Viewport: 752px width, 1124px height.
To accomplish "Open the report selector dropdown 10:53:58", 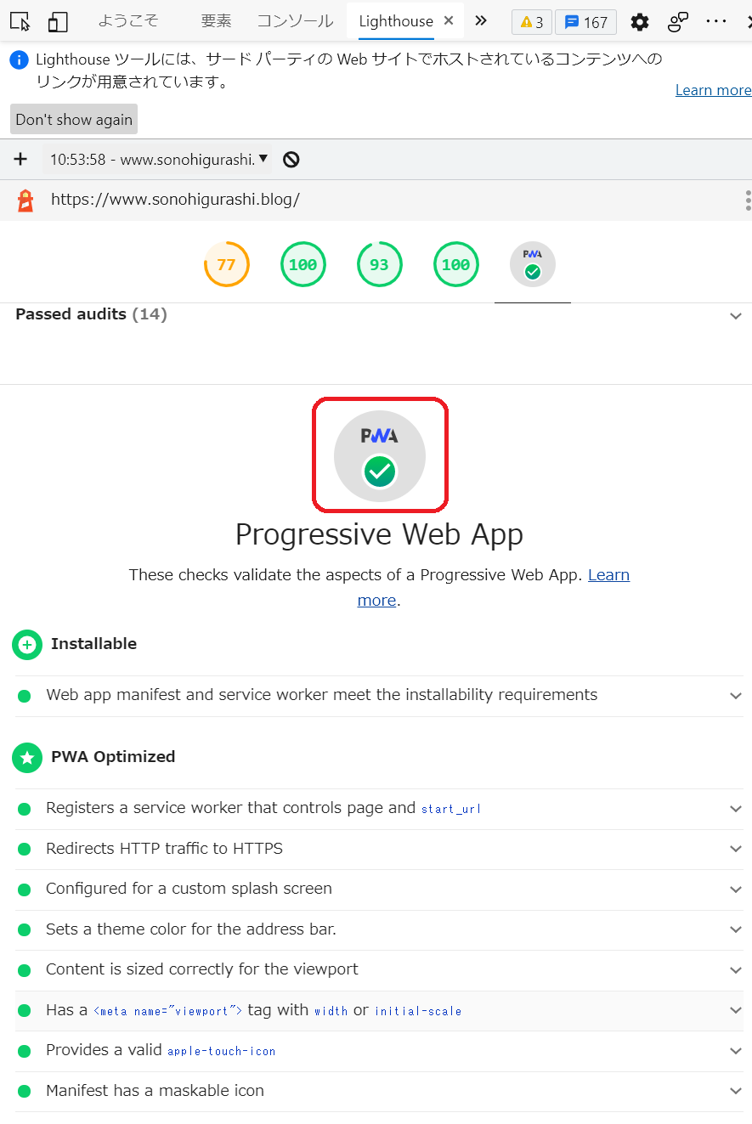I will point(158,159).
